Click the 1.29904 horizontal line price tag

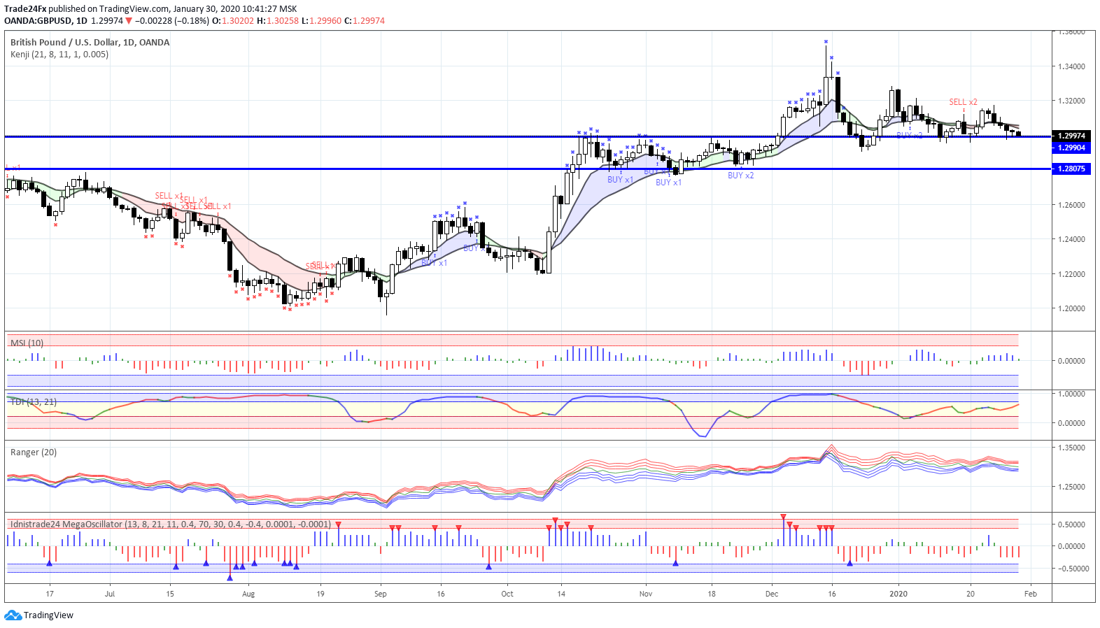pos(1071,148)
